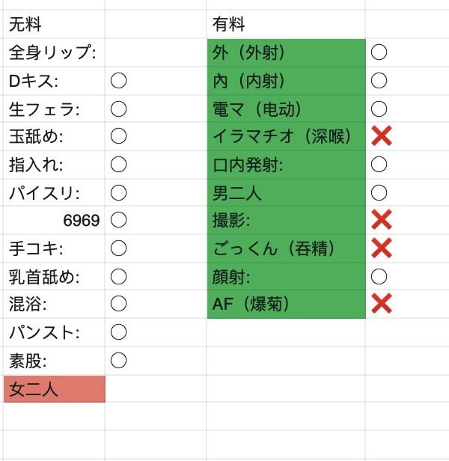Select the green 電マ（电动） cell
Viewport: 449px width, 461px height.
(286, 109)
